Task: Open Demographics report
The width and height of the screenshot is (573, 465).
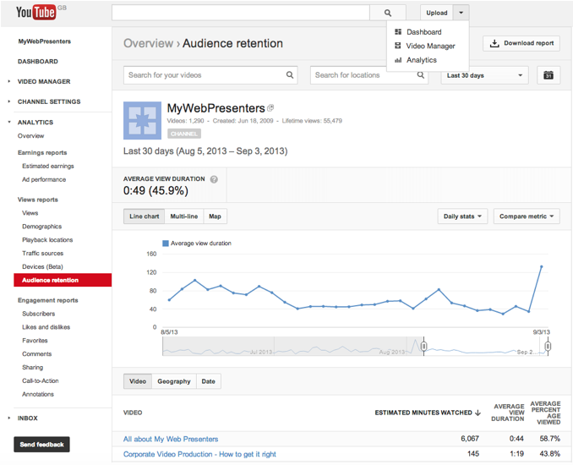Action: [41, 227]
